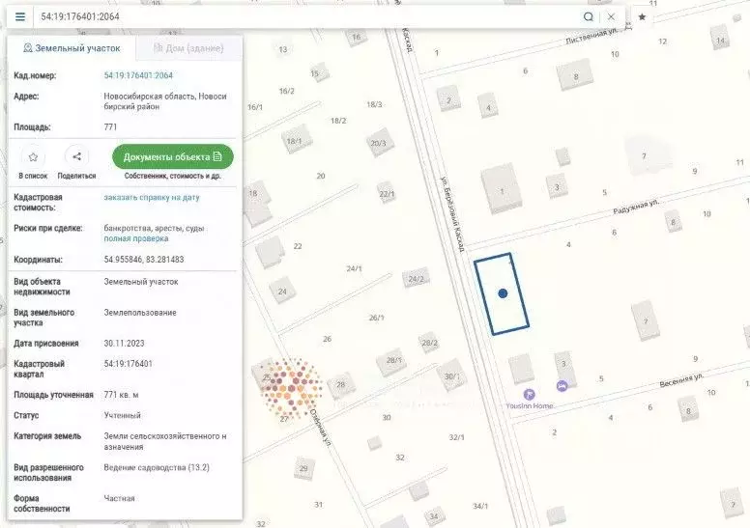
Task: Click заказать справку на дату link
Action: pos(152,197)
